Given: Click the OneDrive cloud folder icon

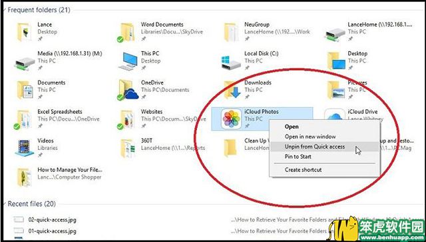Looking at the screenshot, I should coord(128,90).
